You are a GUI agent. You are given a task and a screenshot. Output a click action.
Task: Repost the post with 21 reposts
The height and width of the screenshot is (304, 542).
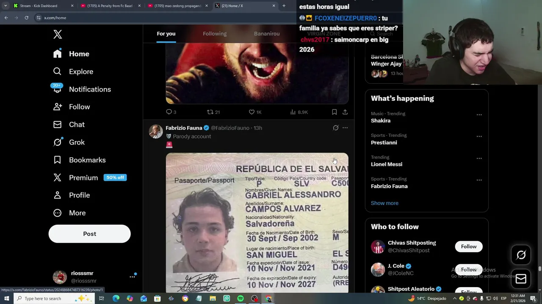[213, 112]
